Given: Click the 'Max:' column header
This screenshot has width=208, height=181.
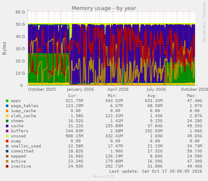Looking at the screenshot, I should point(192,96).
